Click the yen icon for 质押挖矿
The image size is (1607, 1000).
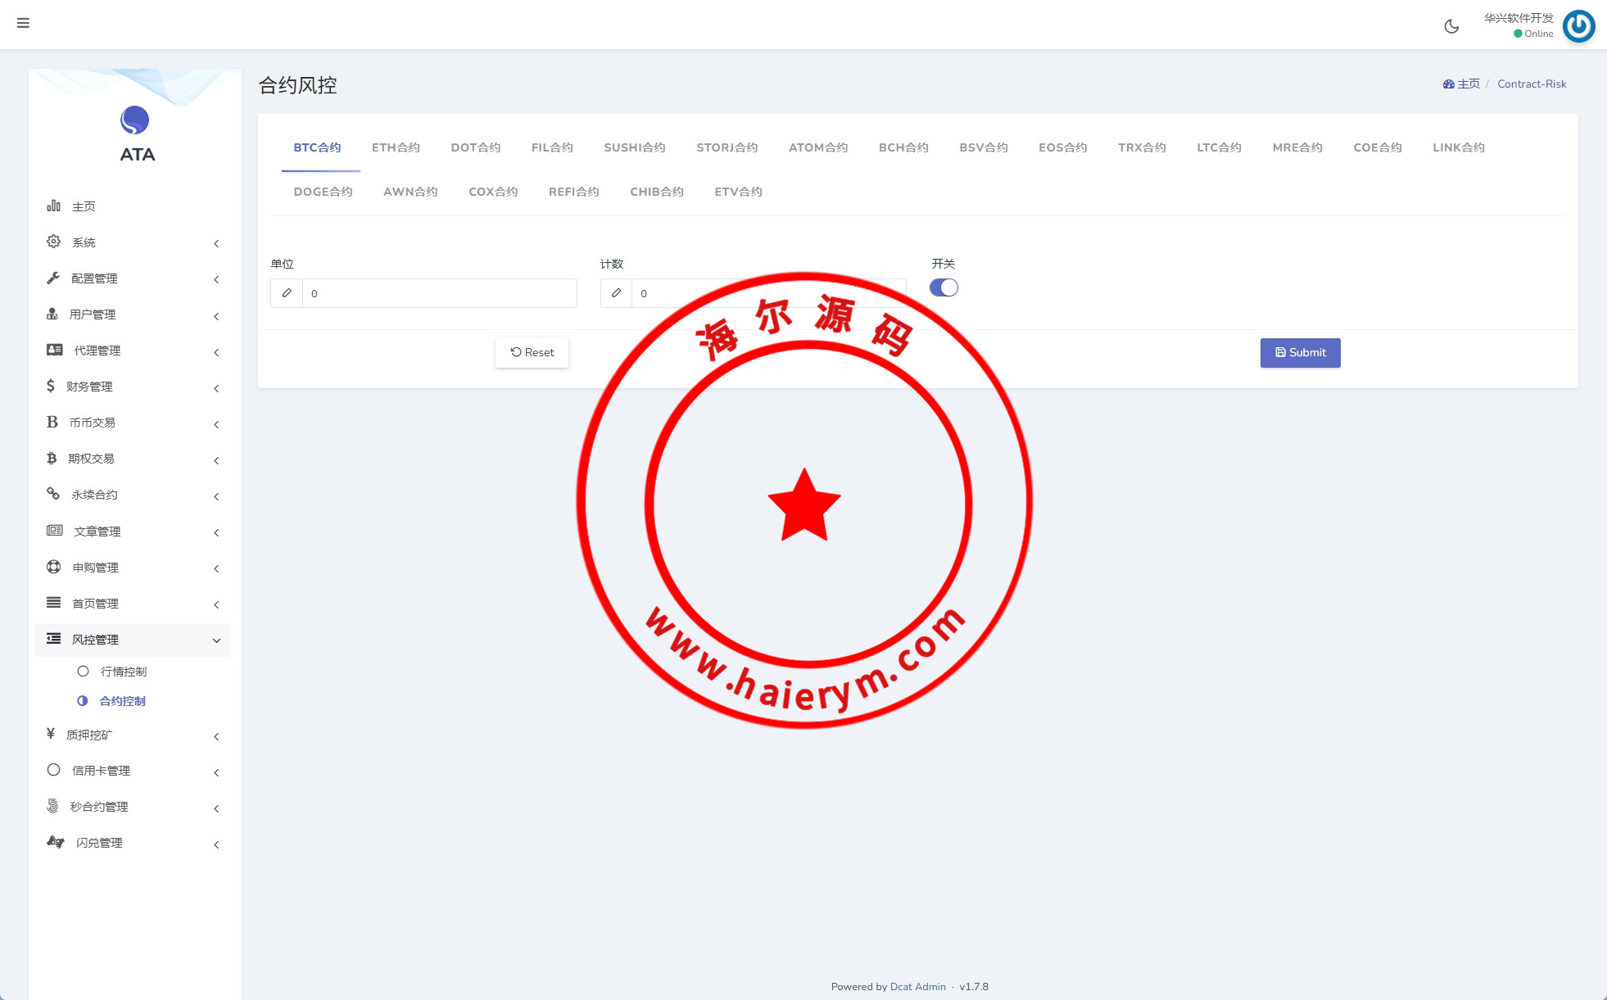(51, 734)
